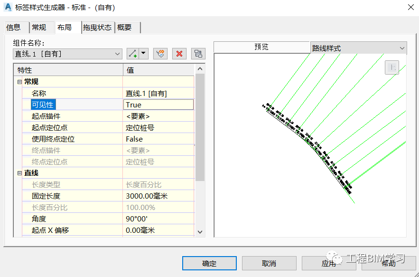Screen dimensions: 419x277
Task: Click the 起点定位点 property label
Action: (x=50, y=128)
